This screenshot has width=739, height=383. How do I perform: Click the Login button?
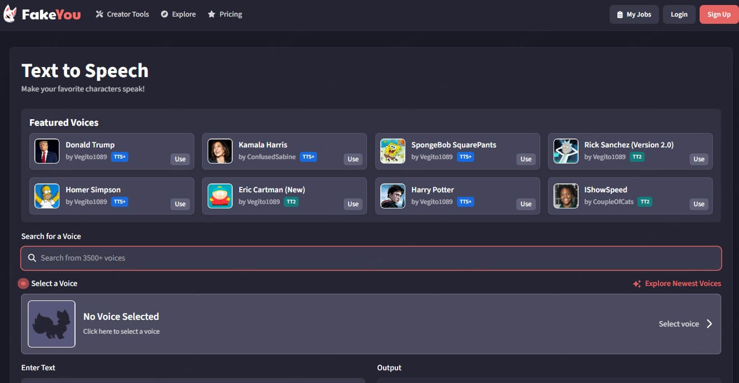pyautogui.click(x=679, y=14)
